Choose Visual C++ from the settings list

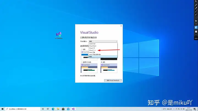(x=103, y=50)
